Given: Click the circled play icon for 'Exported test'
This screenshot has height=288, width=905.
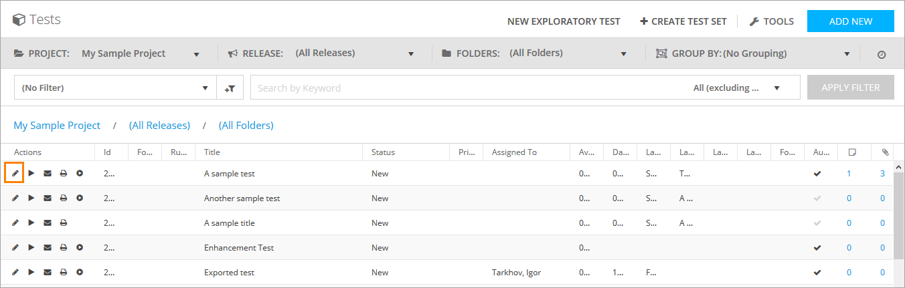Looking at the screenshot, I should tap(80, 273).
